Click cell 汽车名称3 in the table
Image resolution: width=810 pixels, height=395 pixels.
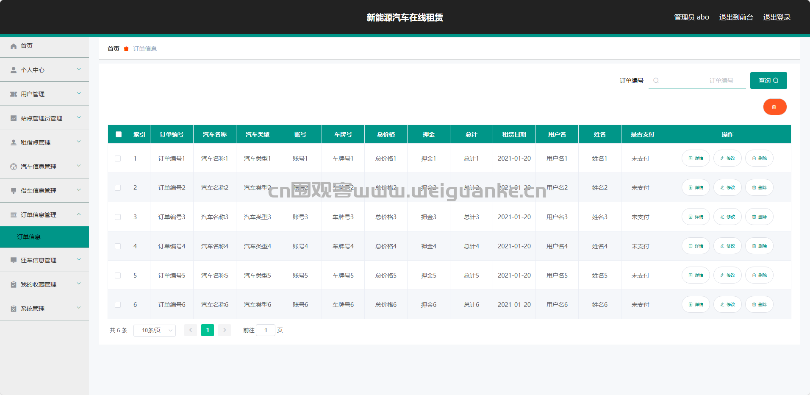coord(215,217)
